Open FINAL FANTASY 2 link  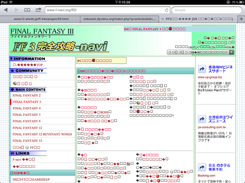27,95
